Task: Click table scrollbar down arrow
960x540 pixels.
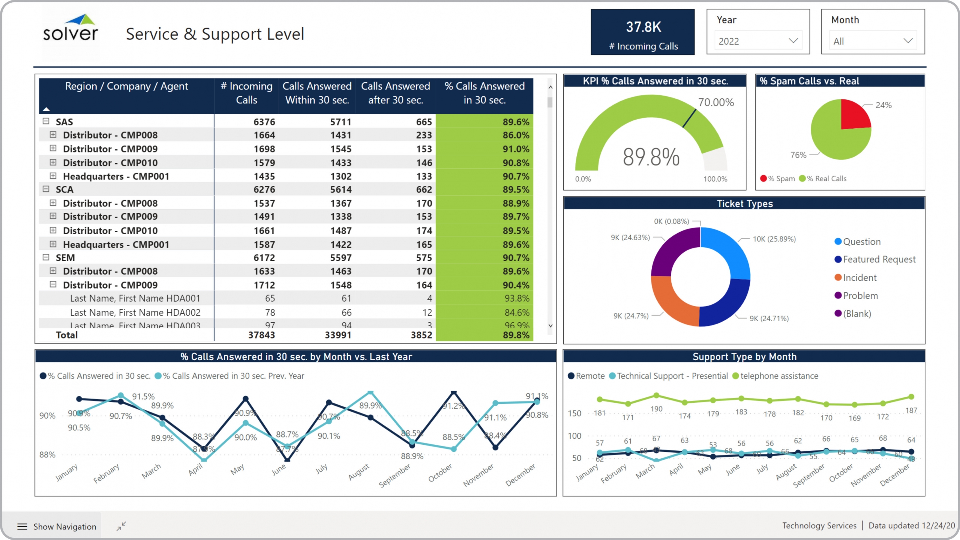Action: (x=550, y=326)
